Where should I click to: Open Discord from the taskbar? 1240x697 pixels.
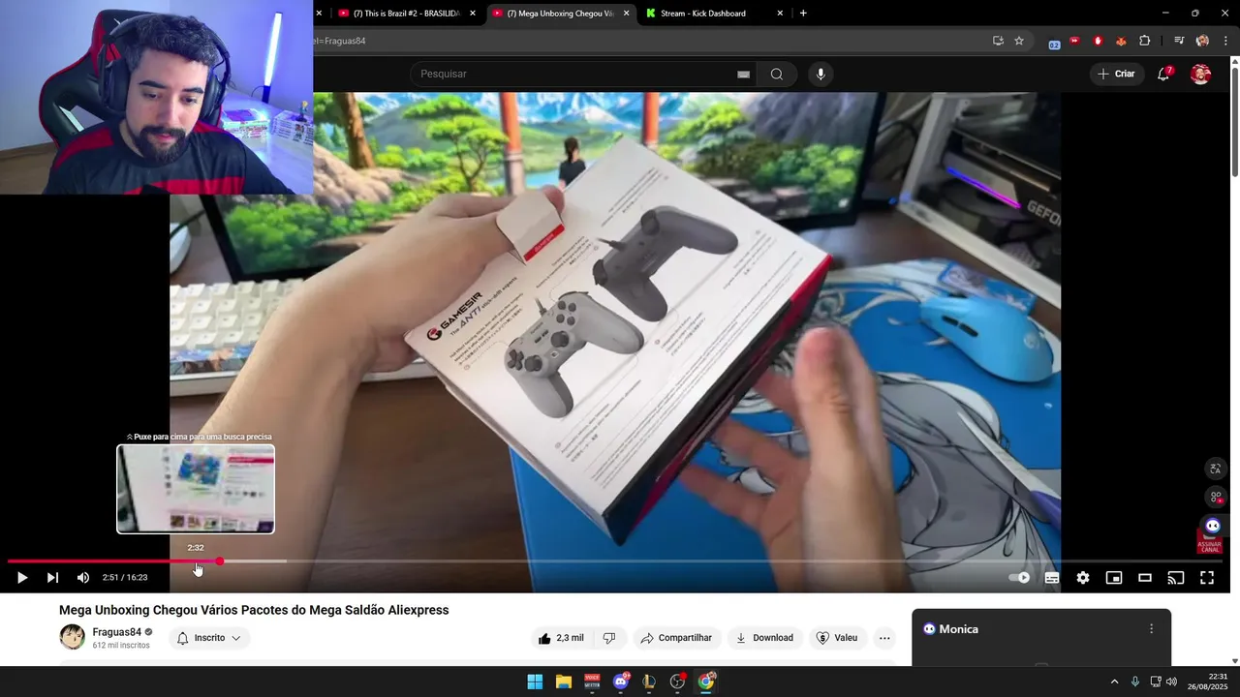tap(621, 682)
